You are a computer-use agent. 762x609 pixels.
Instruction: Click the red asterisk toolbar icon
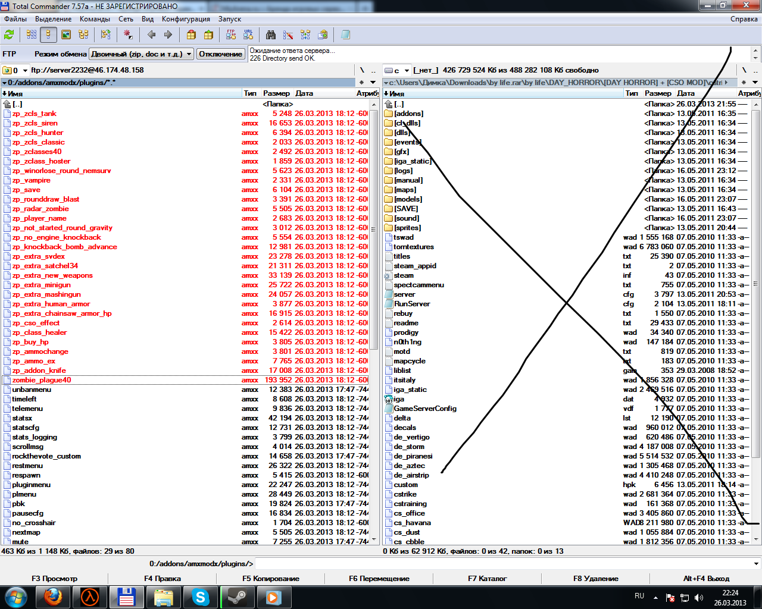click(128, 34)
